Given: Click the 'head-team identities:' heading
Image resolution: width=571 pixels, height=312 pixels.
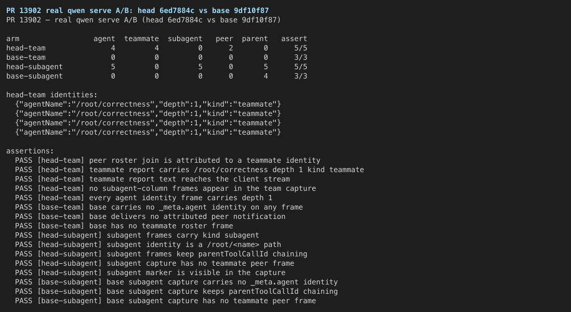Looking at the screenshot, I should tap(52, 95).
